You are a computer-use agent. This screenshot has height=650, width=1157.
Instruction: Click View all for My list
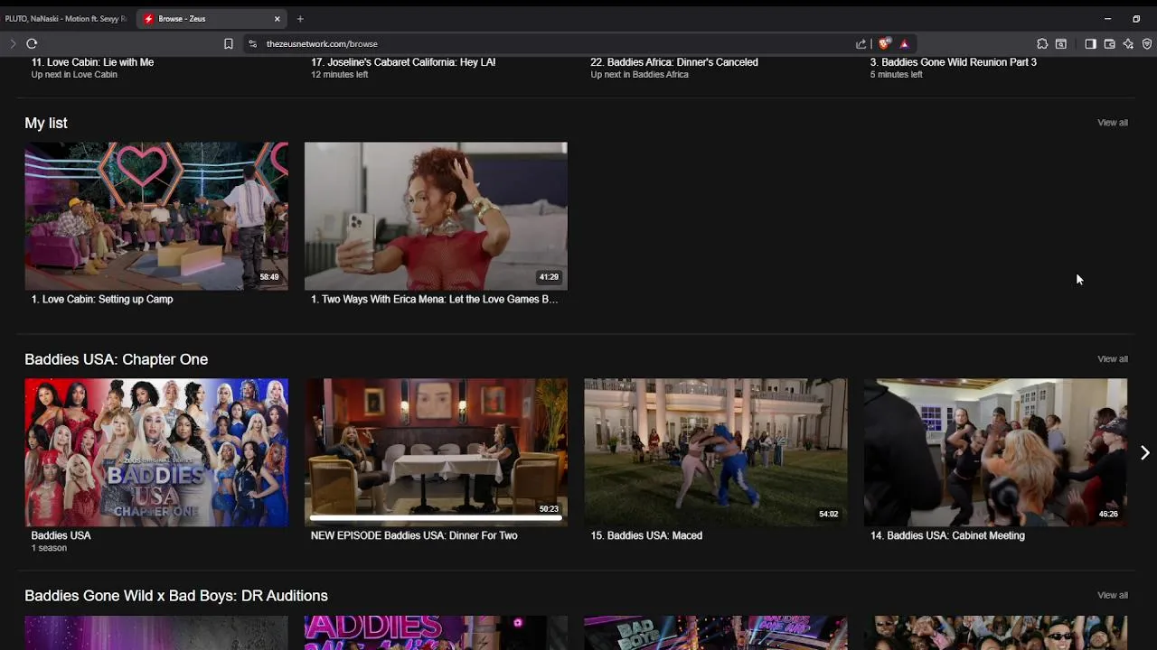1112,123
